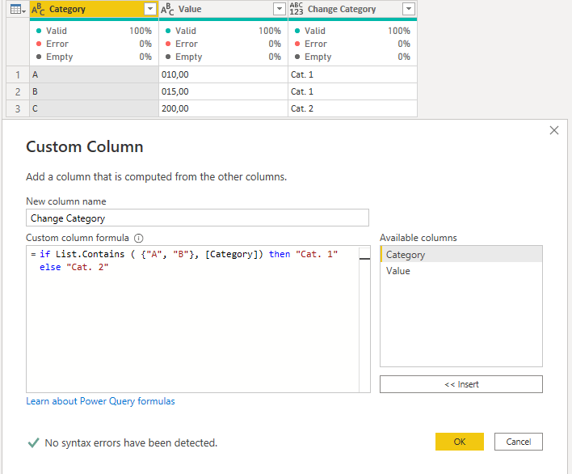
Task: Click the table menu icon in the grid corner
Action: click(17, 9)
